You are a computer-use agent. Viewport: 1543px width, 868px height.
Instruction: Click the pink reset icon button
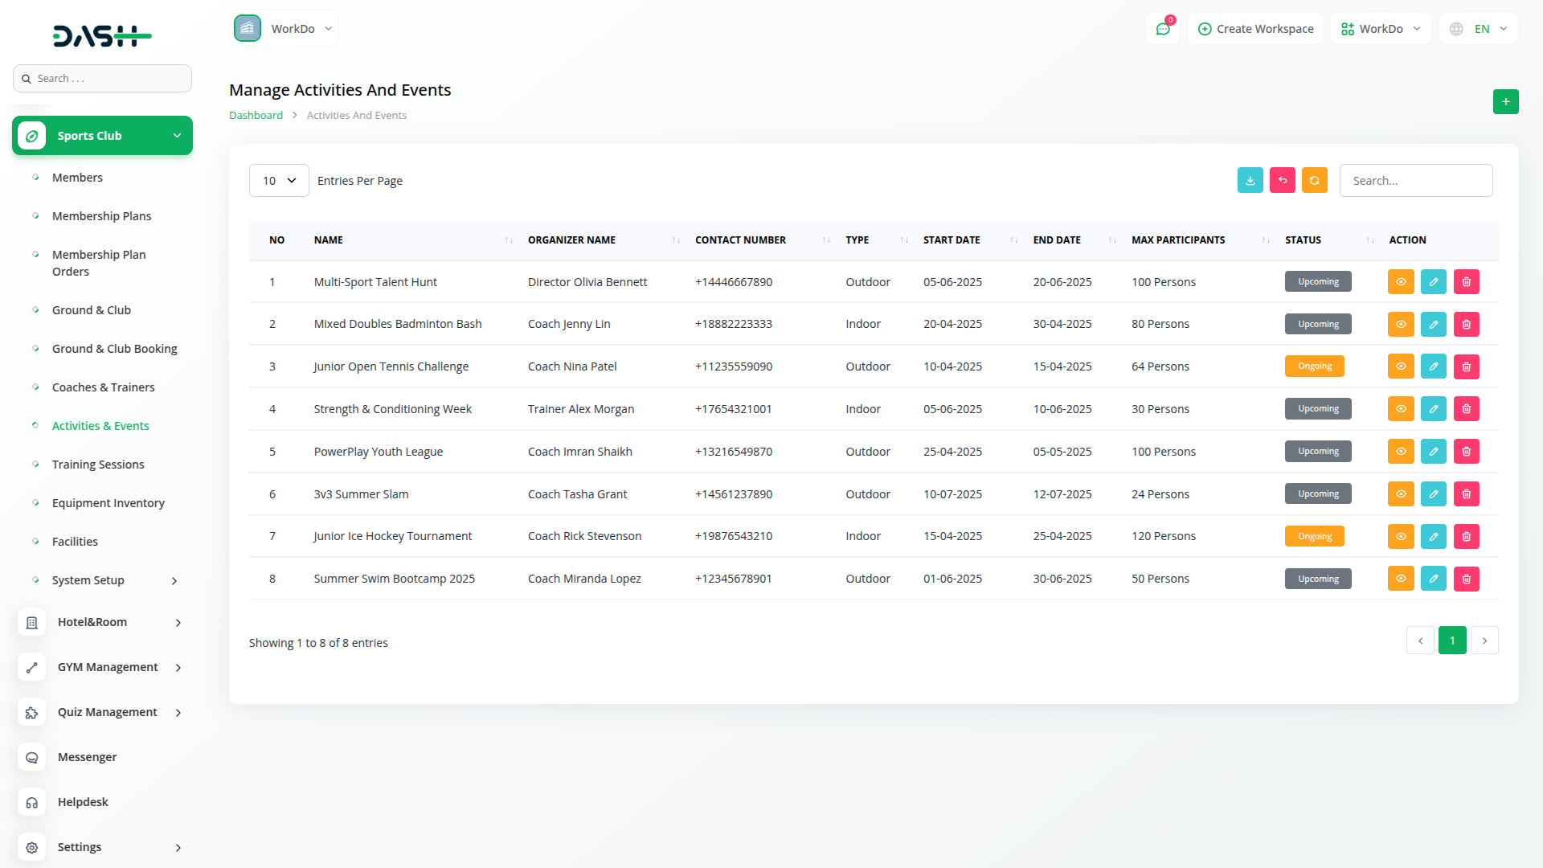coord(1283,181)
